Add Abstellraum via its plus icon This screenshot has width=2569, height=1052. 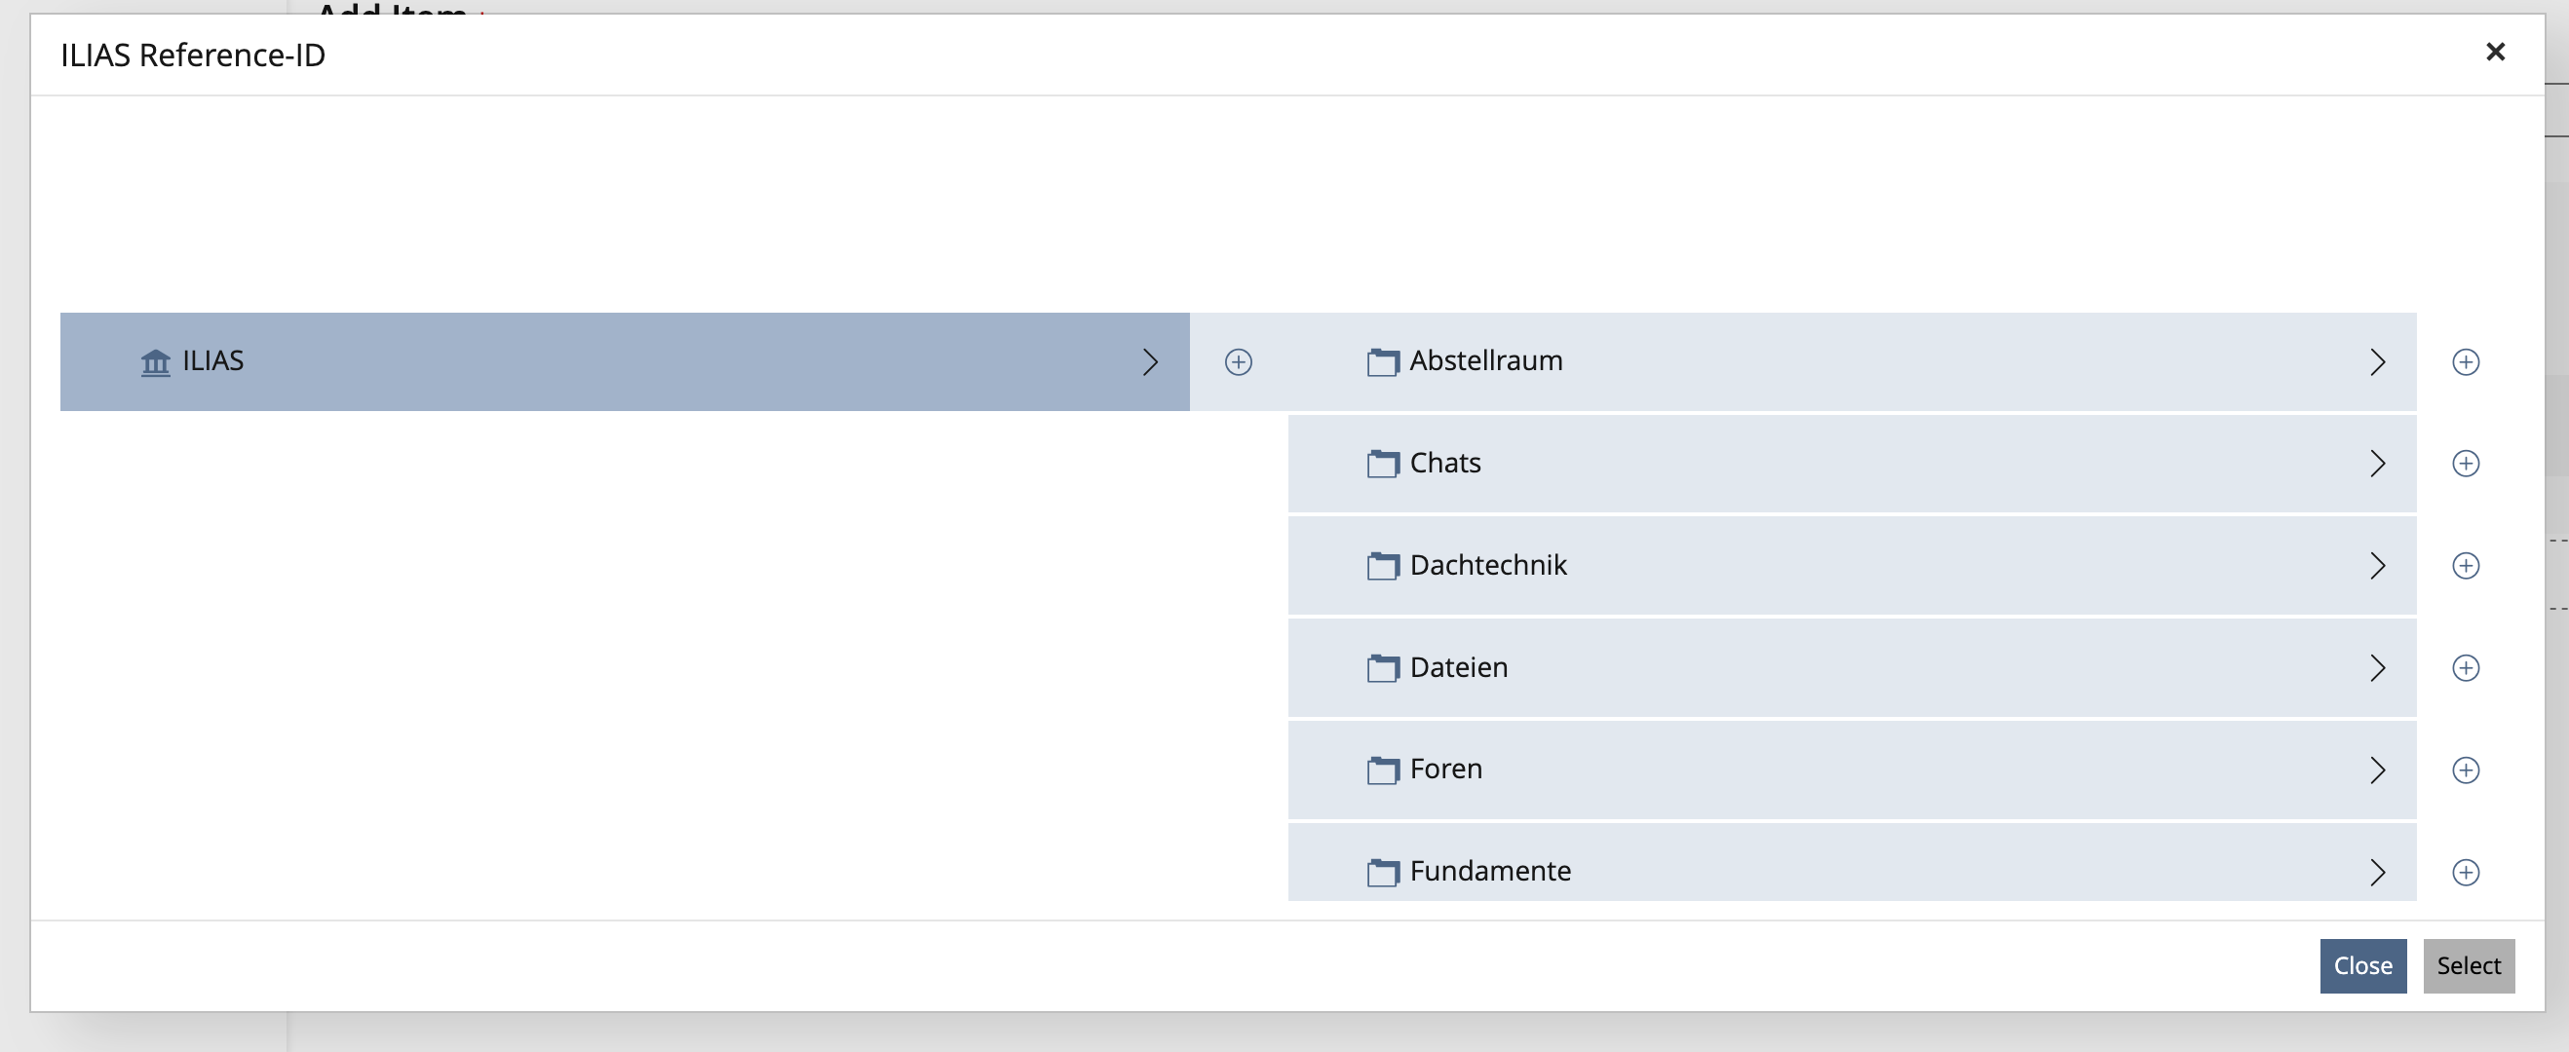tap(2466, 362)
